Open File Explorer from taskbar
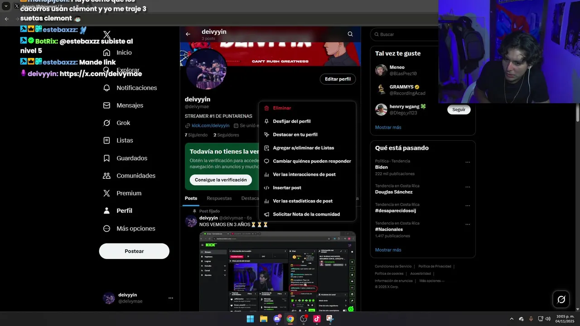This screenshot has height=326, width=580. (263, 319)
